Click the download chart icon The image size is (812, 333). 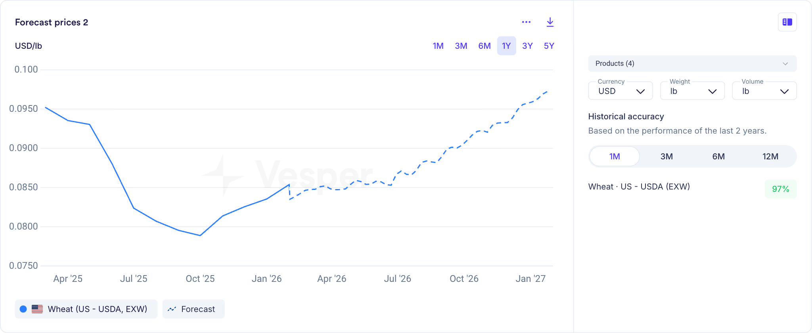pos(550,22)
